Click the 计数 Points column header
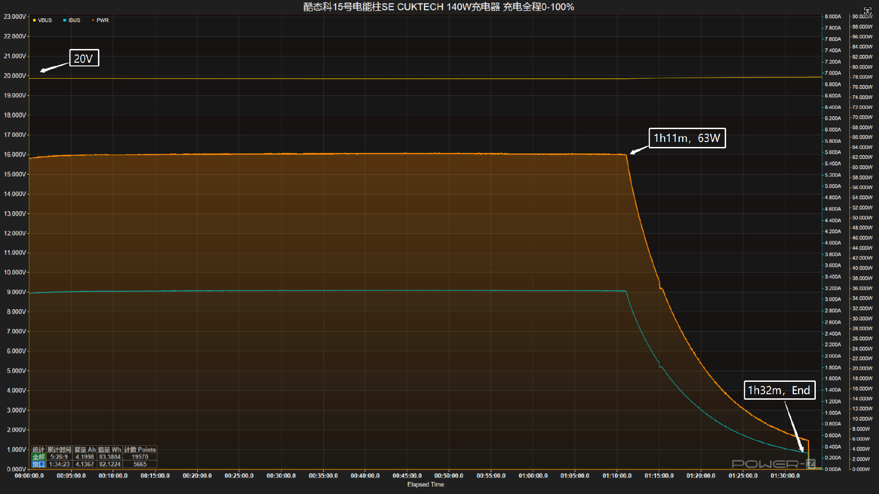Image resolution: width=879 pixels, height=494 pixels. 140,450
